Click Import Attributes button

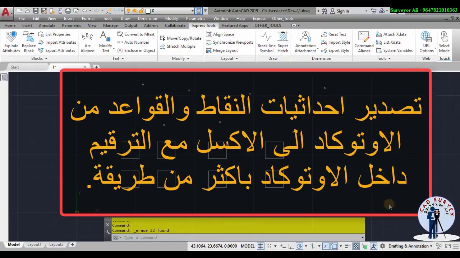(57, 42)
